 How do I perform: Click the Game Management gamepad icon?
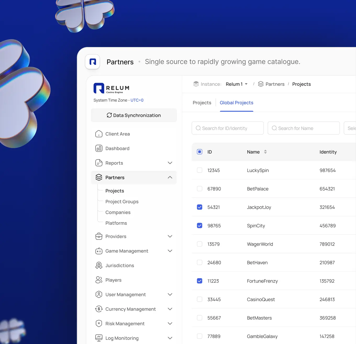[99, 251]
